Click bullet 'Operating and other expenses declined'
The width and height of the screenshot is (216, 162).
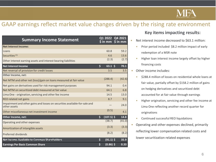click(172, 131)
